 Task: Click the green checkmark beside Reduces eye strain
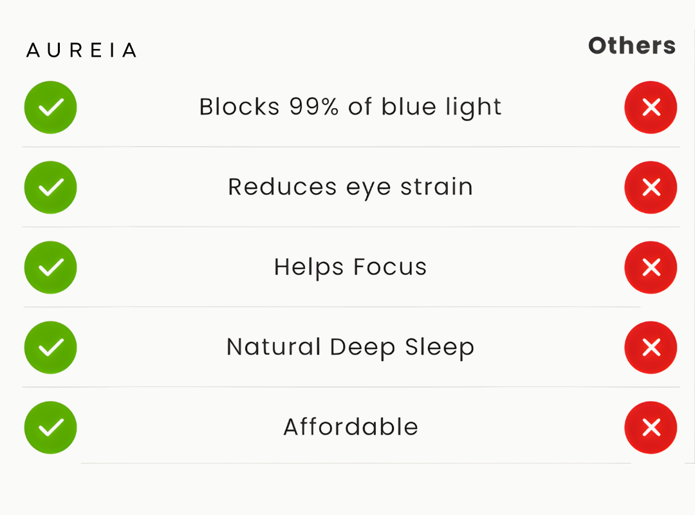[x=50, y=187]
